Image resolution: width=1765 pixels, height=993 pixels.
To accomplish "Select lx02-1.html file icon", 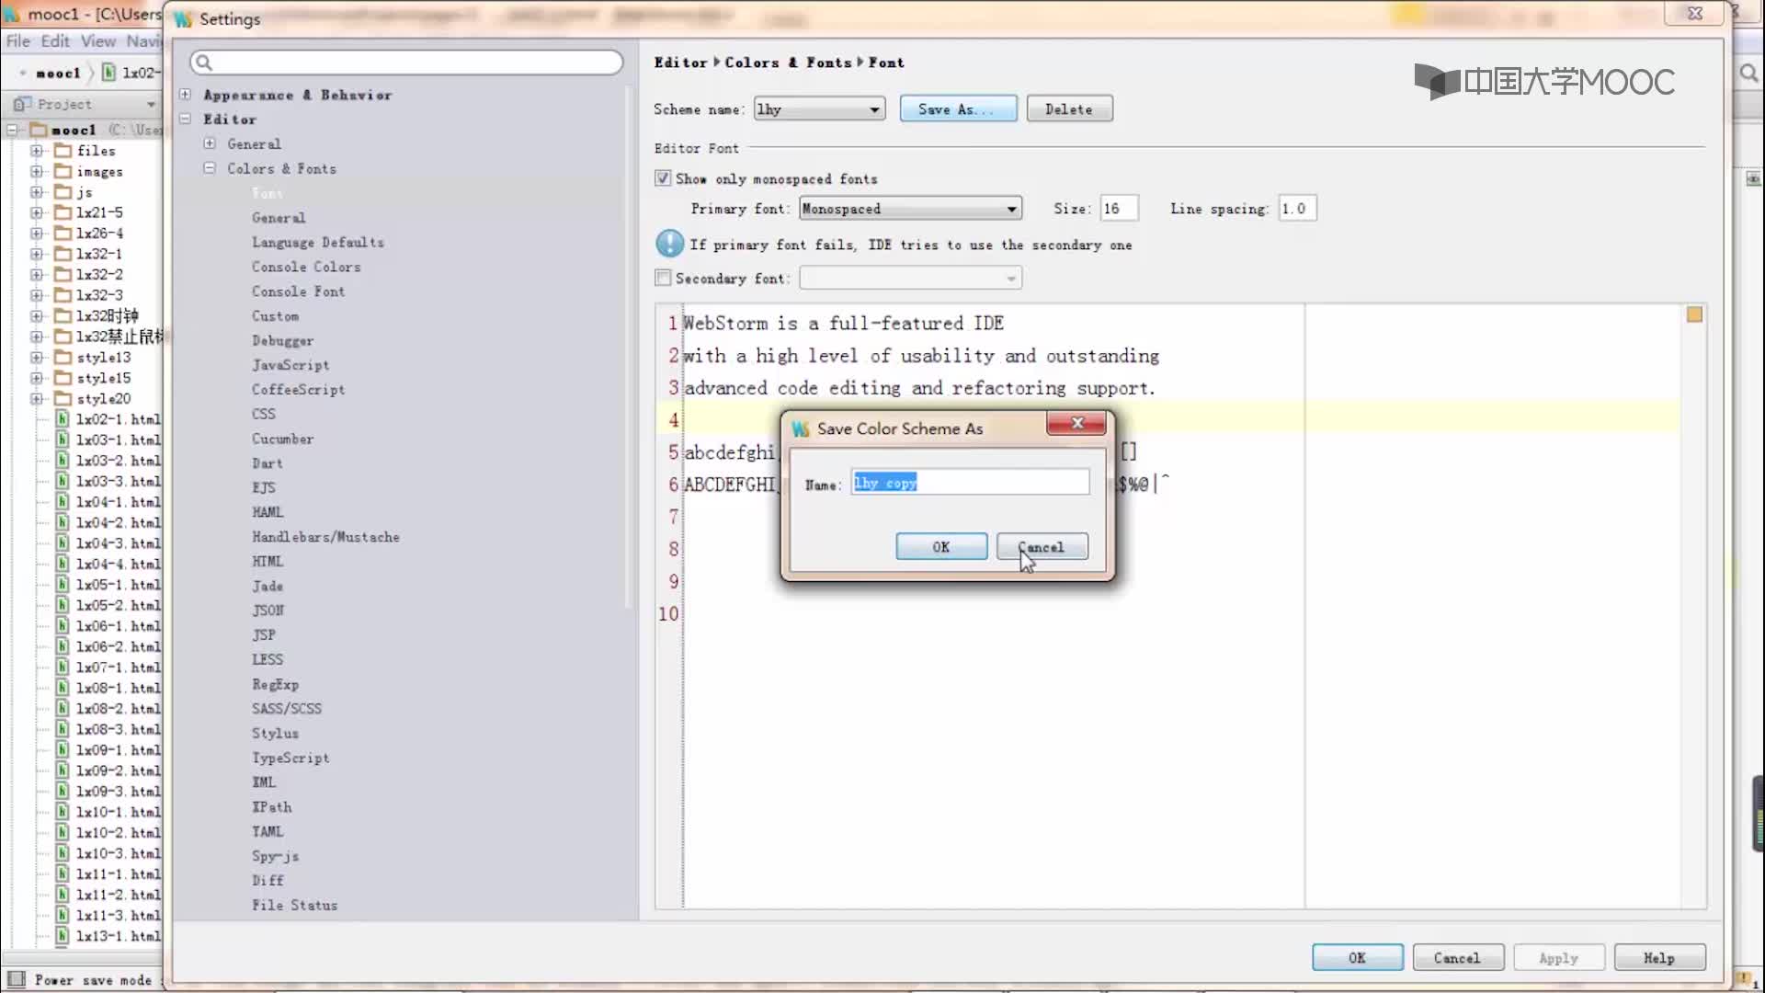I will click(63, 419).
